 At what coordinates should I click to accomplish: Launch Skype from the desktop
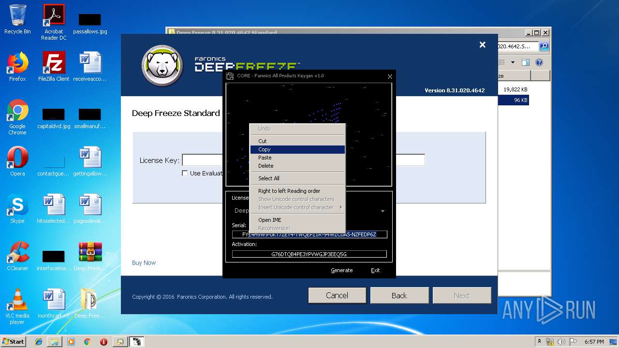pos(17,209)
